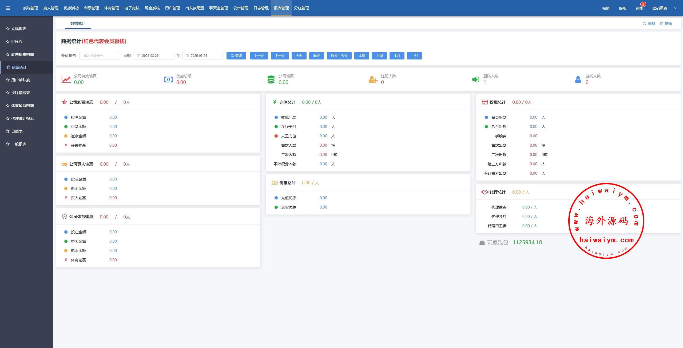The width and height of the screenshot is (683, 348).
Task: Select 代理统计报表 in the sidebar
Action: [22, 118]
